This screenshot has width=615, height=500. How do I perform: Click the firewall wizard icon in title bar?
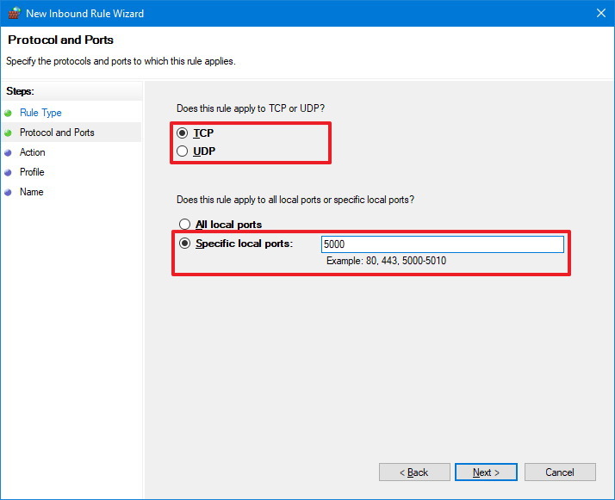pyautogui.click(x=13, y=14)
